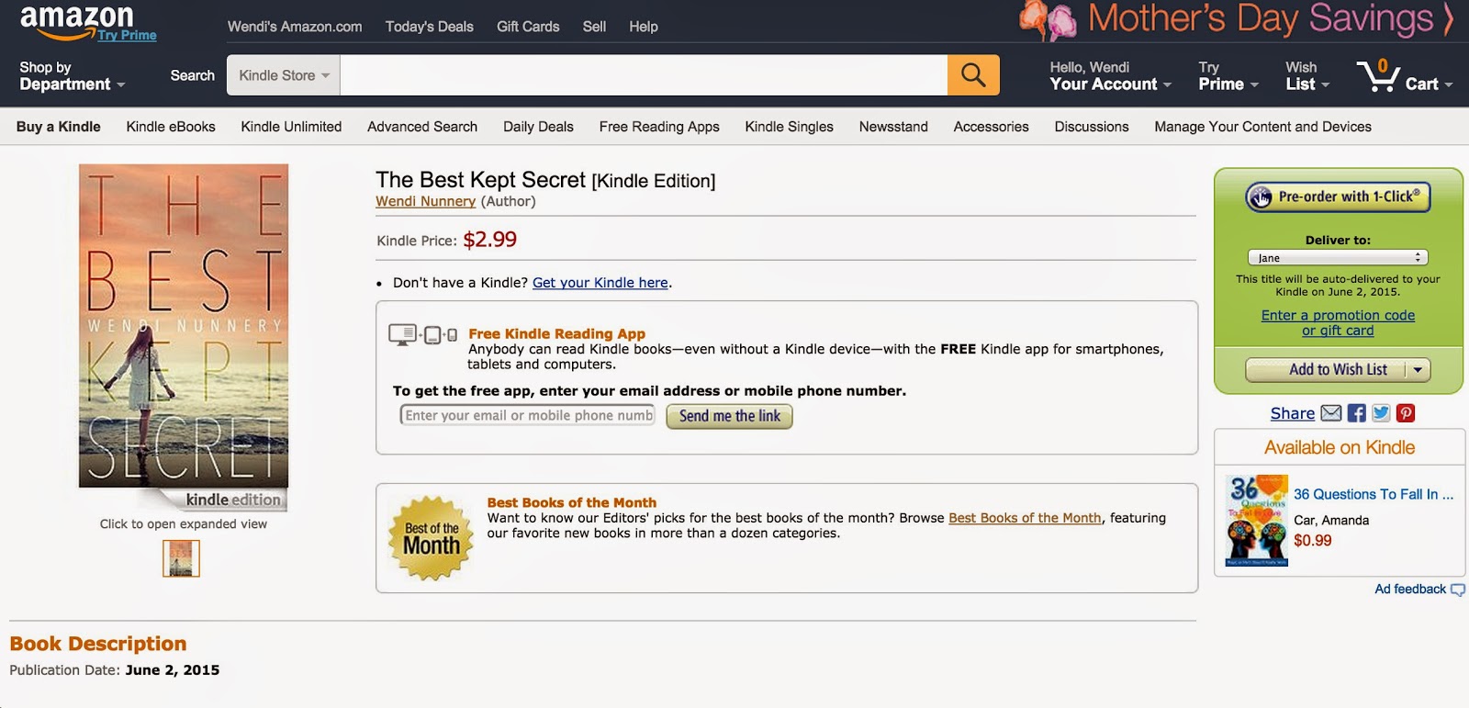Open the Deliver to Jane dropdown
Screen dimensions: 1469x708
[x=1338, y=258]
